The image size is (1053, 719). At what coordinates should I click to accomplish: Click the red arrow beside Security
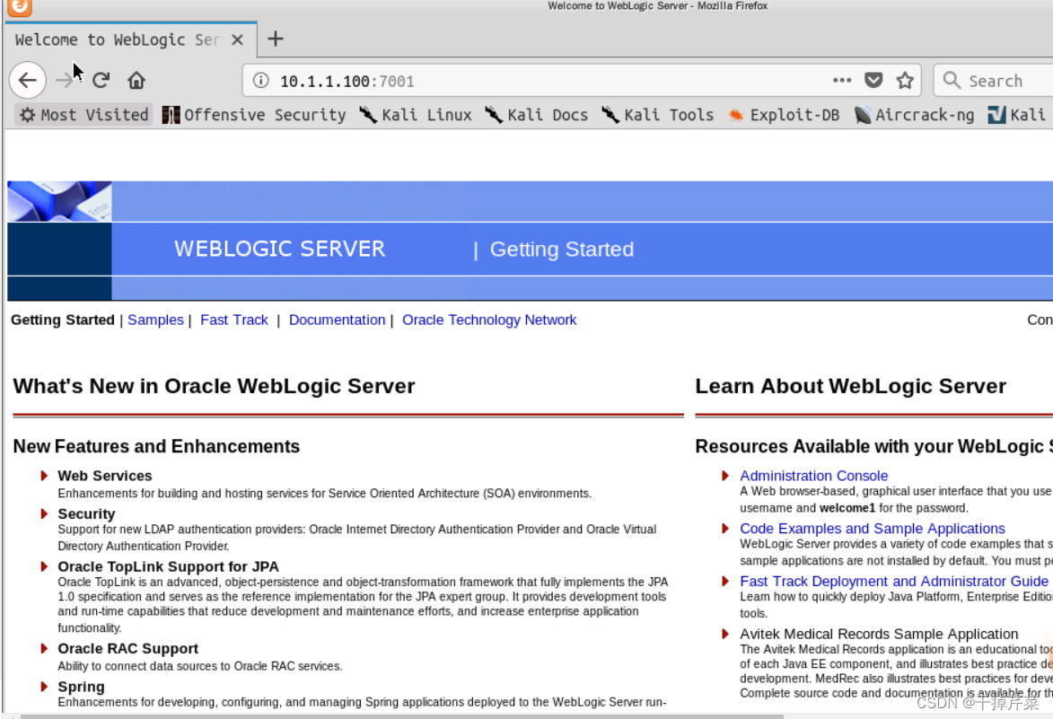tap(44, 513)
